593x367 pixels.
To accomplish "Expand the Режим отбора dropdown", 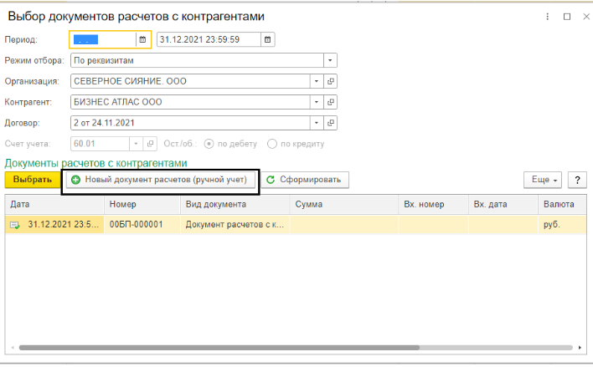I will 330,60.
